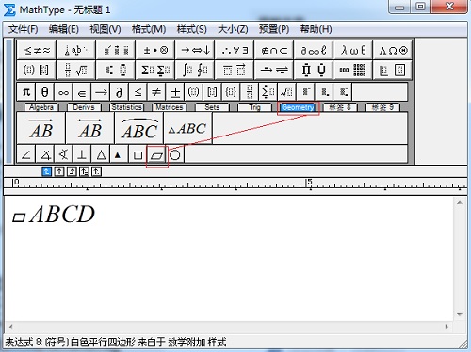Insert the plus-minus symbol from small bar
This screenshot has height=352, width=471.
point(175,92)
